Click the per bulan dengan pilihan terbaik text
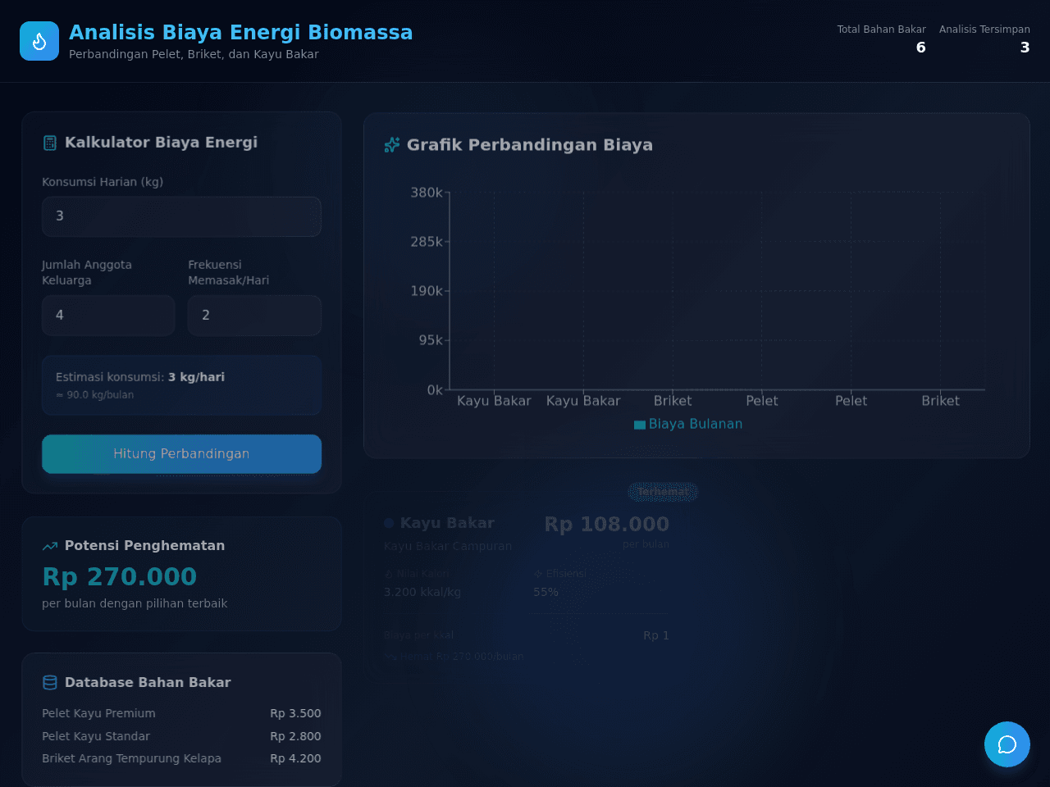Screen dimensions: 1050x787 [x=135, y=603]
